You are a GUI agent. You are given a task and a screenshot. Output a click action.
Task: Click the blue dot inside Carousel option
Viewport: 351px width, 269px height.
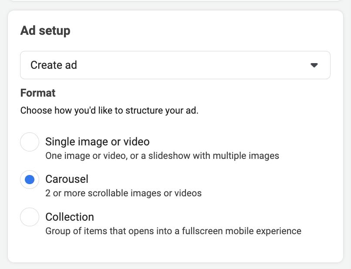pyautogui.click(x=30, y=179)
